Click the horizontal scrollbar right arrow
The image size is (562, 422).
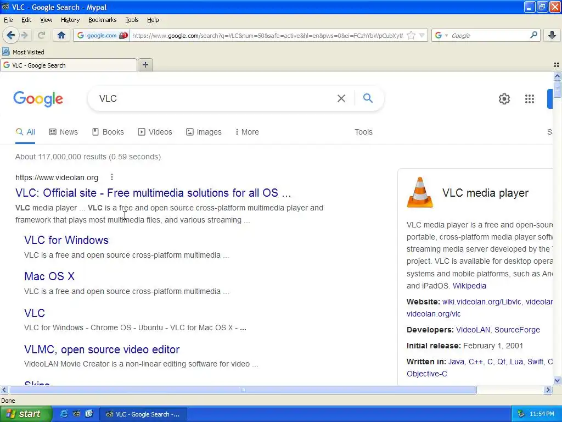(x=548, y=390)
